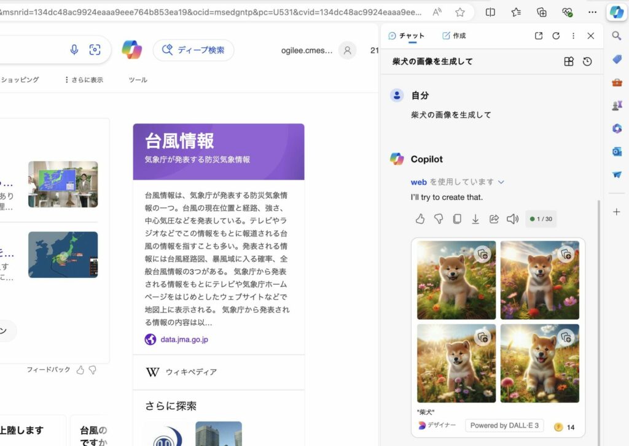Click the ディープ検索 button
The height and width of the screenshot is (446, 629).
coord(193,50)
